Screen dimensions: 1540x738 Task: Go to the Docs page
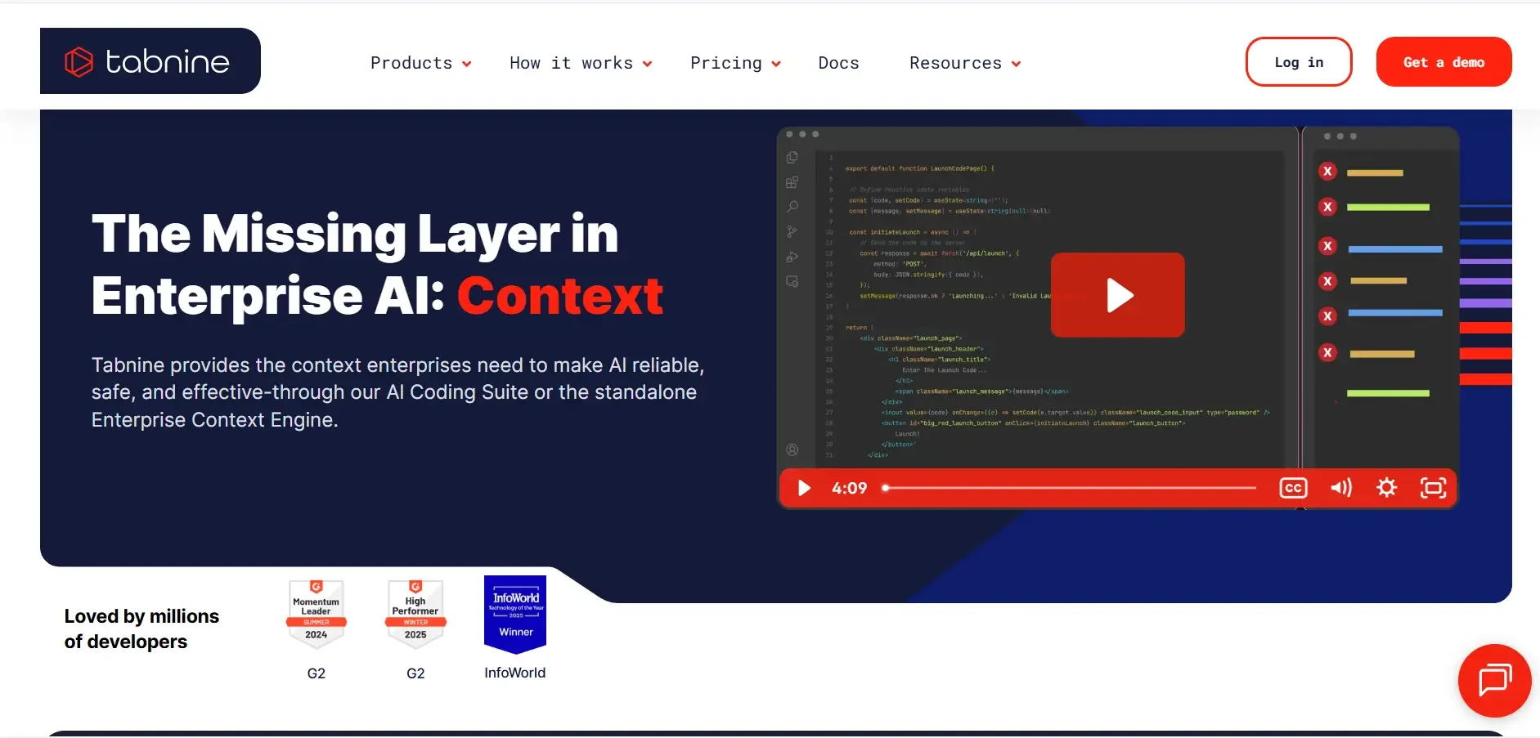click(x=838, y=63)
